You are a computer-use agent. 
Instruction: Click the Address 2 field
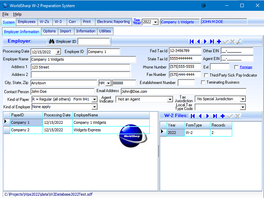pyautogui.click(x=80, y=75)
